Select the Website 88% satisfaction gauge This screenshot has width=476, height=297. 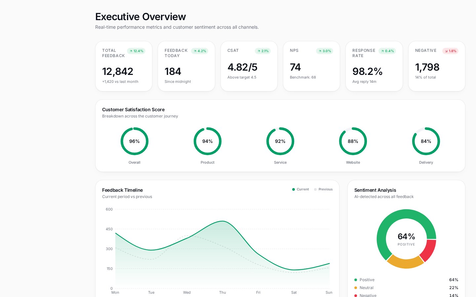353,141
